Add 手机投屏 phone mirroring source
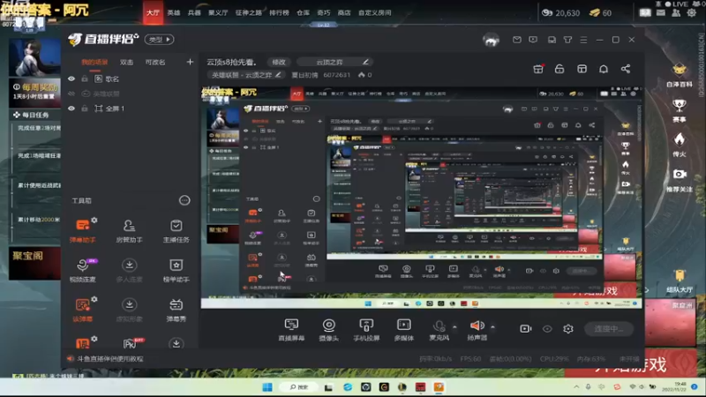 366,330
